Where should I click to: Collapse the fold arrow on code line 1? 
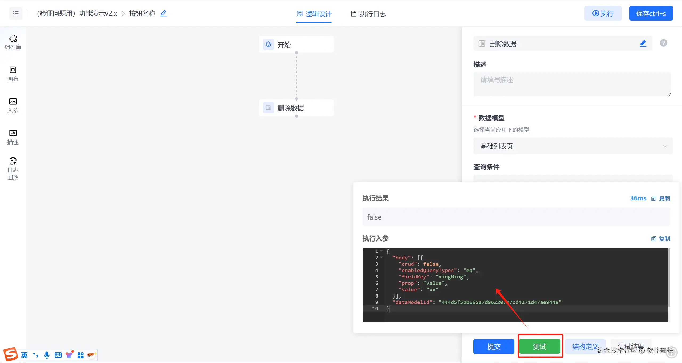pos(381,251)
